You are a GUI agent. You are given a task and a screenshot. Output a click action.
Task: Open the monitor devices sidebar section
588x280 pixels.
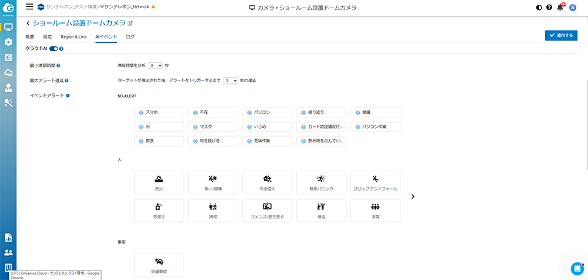pyautogui.click(x=8, y=27)
